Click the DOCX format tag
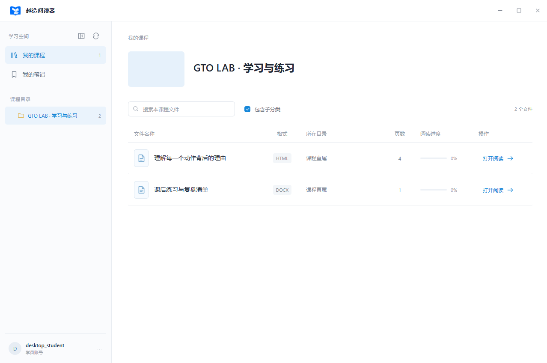This screenshot has height=363, width=547. (282, 190)
